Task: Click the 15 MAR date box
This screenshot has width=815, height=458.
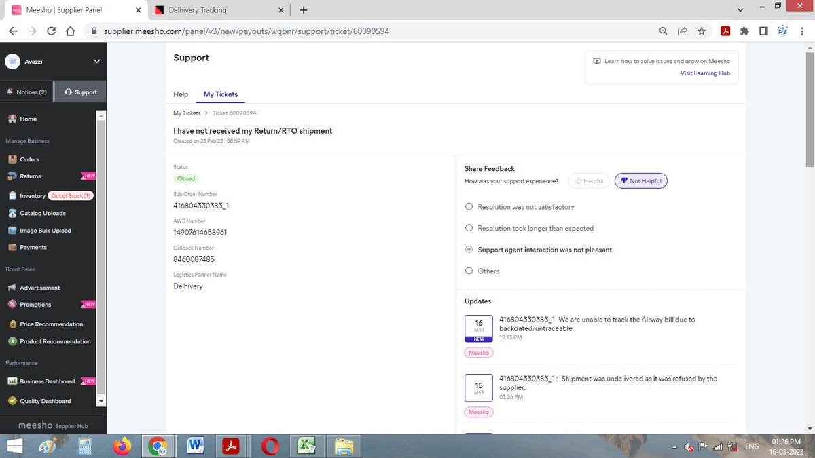Action: (479, 387)
